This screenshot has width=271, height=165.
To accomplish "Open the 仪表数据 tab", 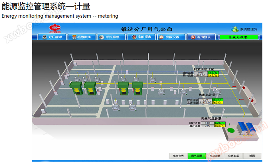I will [x=234, y=156].
